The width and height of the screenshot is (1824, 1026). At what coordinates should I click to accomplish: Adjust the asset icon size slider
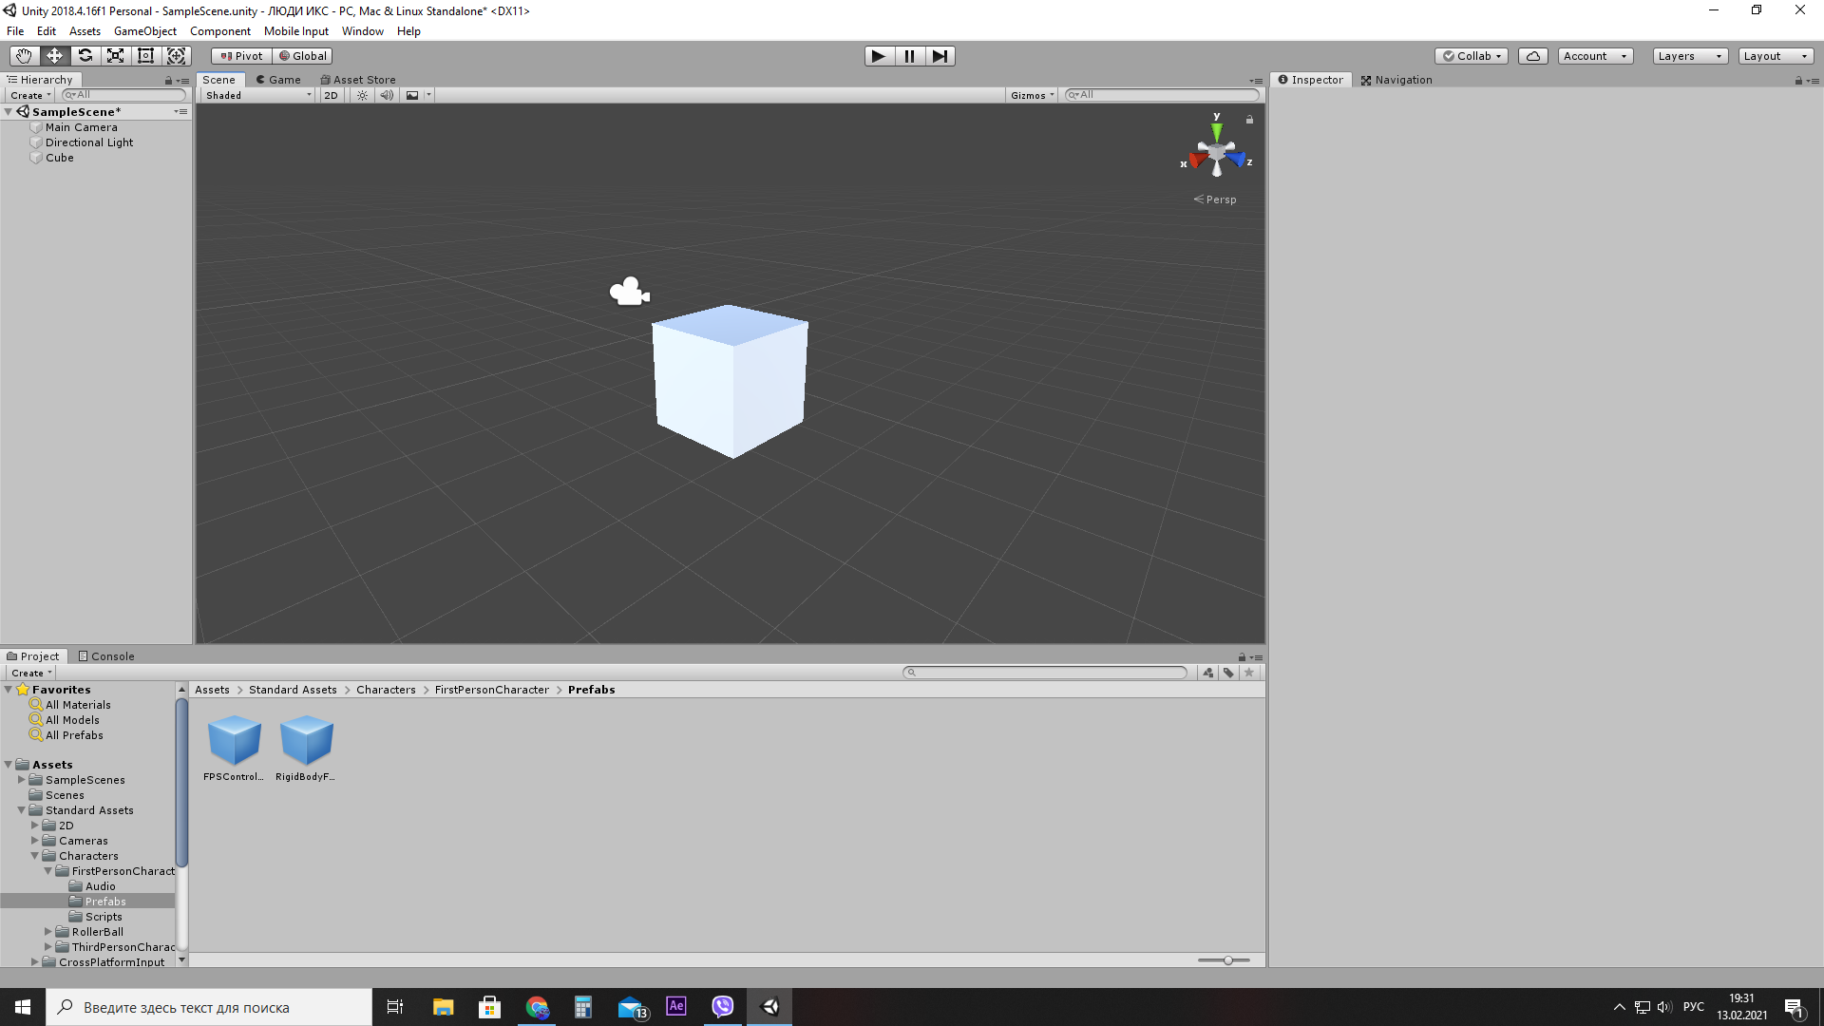pos(1228,960)
